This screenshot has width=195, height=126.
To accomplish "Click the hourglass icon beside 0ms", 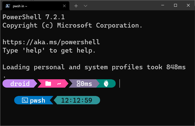I will click(79, 83).
